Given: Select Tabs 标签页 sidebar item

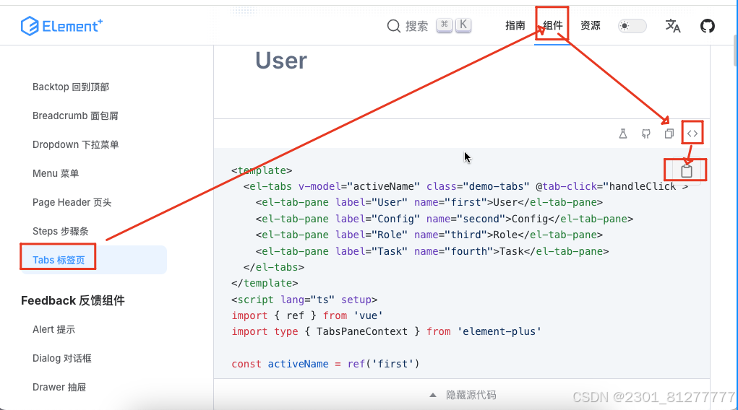Looking at the screenshot, I should (93, 260).
